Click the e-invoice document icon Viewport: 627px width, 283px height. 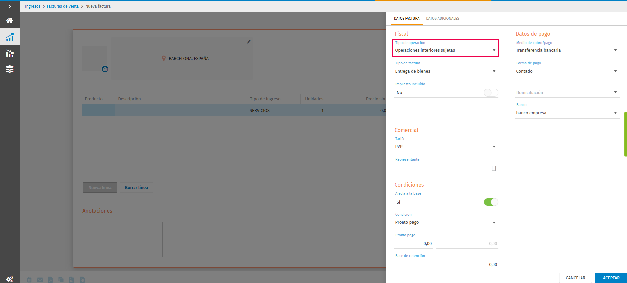click(82, 280)
